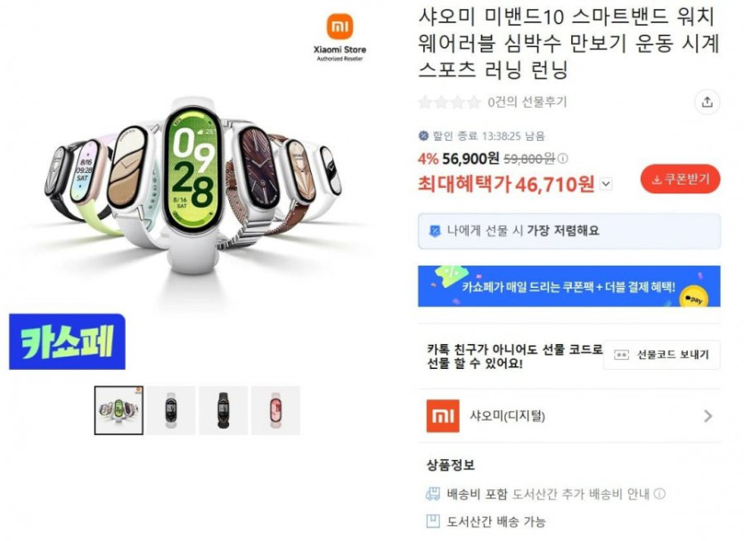Select the white band thumbnail

point(171,411)
